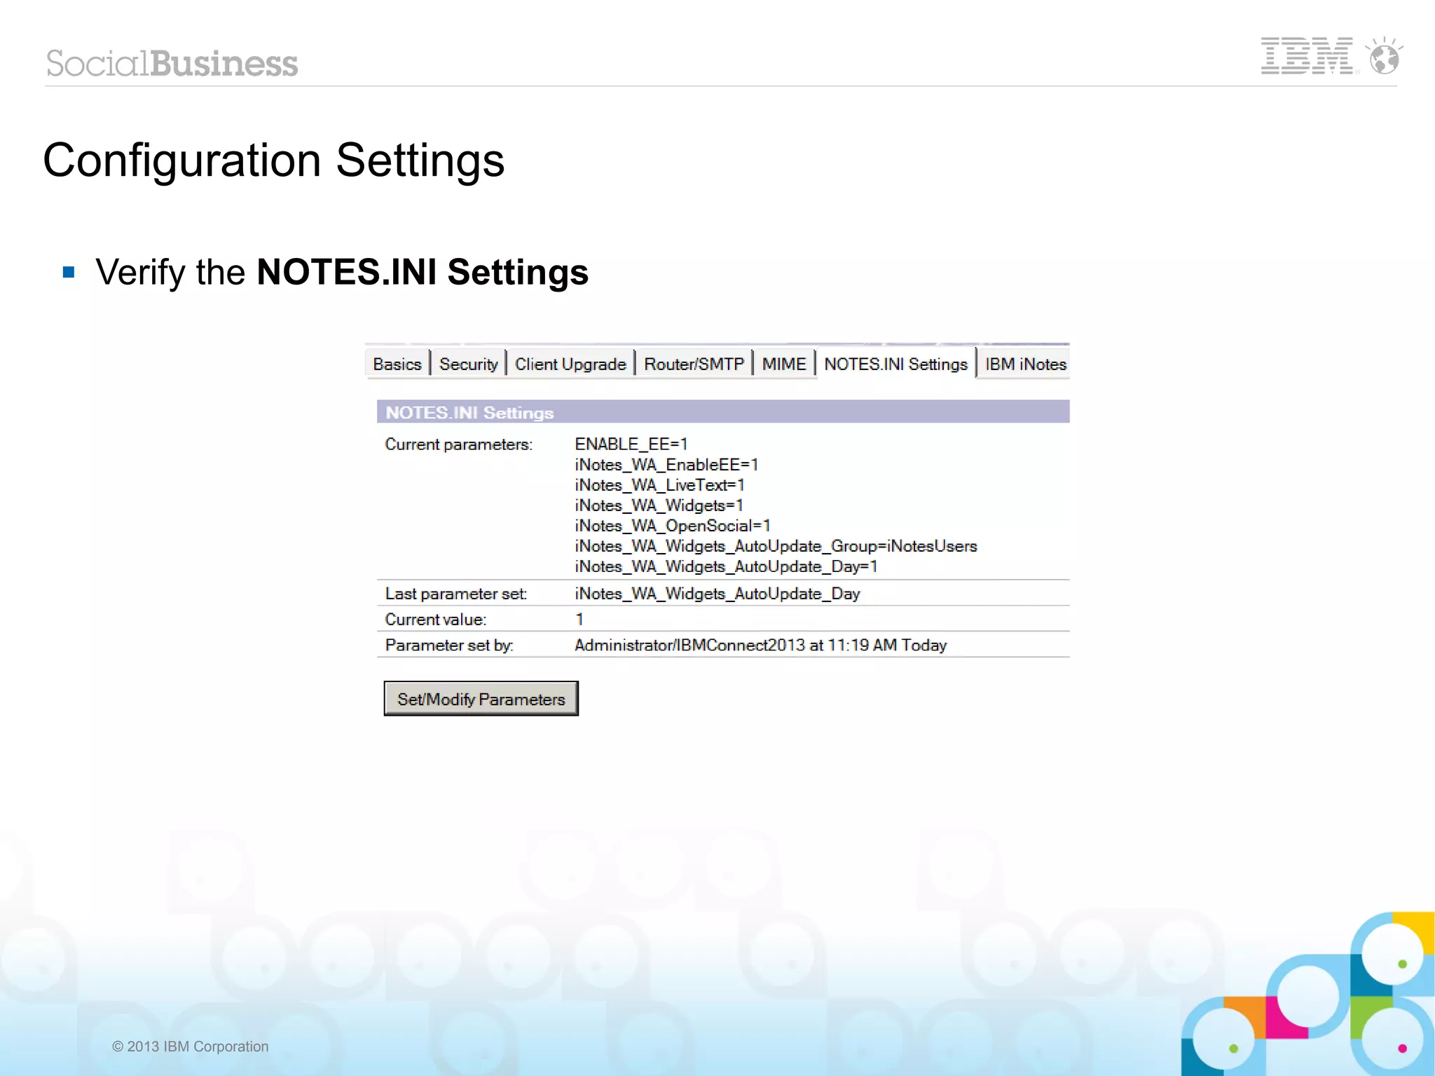This screenshot has width=1435, height=1076.
Task: Open the Basics tab
Action: click(397, 364)
